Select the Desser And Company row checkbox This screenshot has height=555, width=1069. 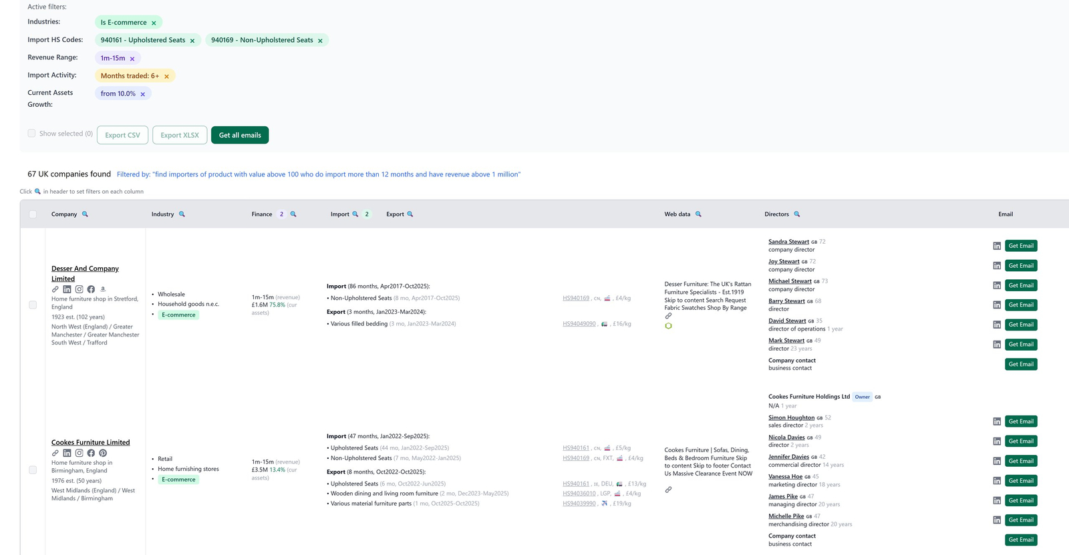coord(33,305)
